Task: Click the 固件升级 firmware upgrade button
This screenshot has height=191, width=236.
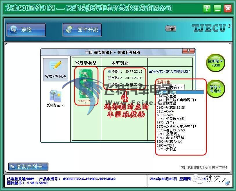Action: click(82, 30)
